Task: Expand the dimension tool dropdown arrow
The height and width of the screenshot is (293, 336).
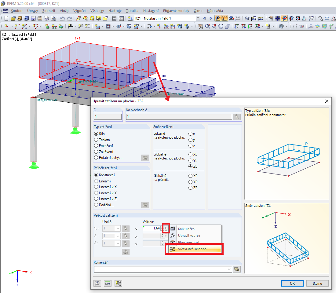Action: tap(76, 26)
